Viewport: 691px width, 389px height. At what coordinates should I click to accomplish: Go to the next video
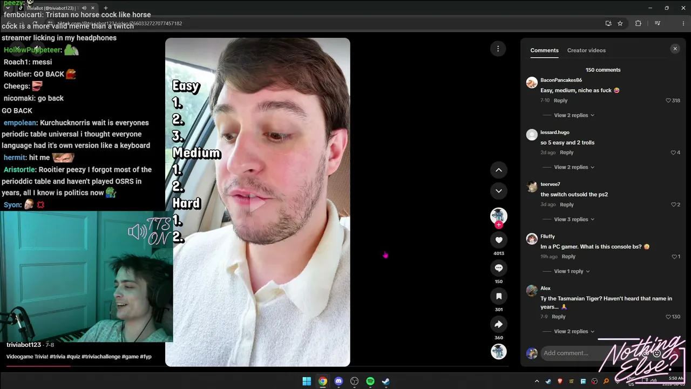coord(499,191)
